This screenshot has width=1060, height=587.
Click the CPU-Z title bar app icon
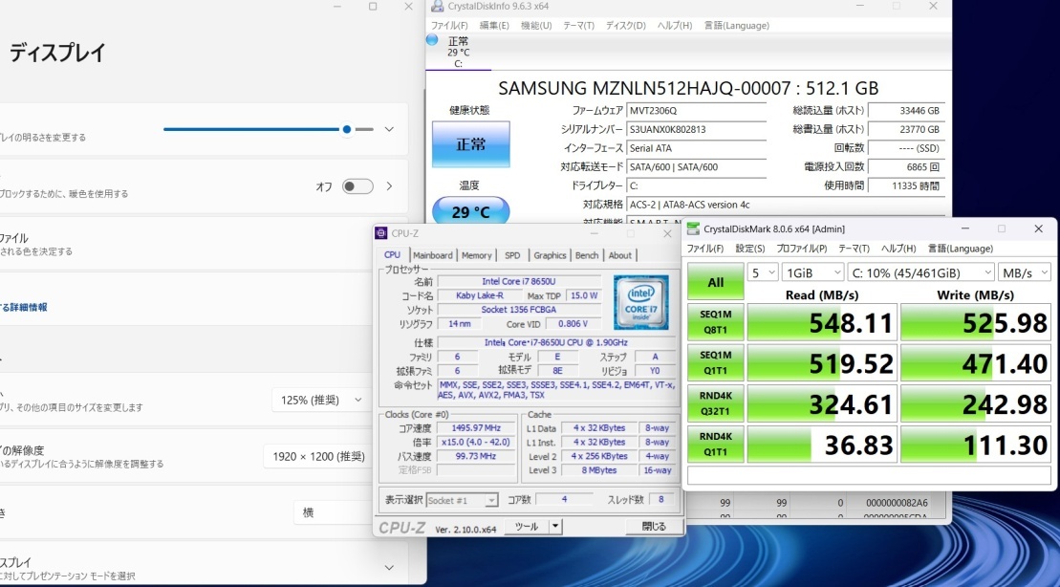[381, 233]
